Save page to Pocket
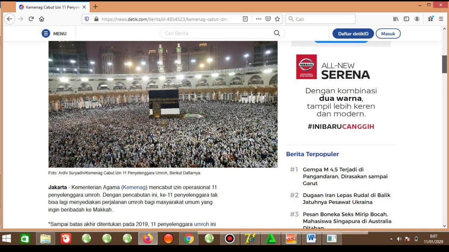This screenshot has width=449, height=252. 268,19
